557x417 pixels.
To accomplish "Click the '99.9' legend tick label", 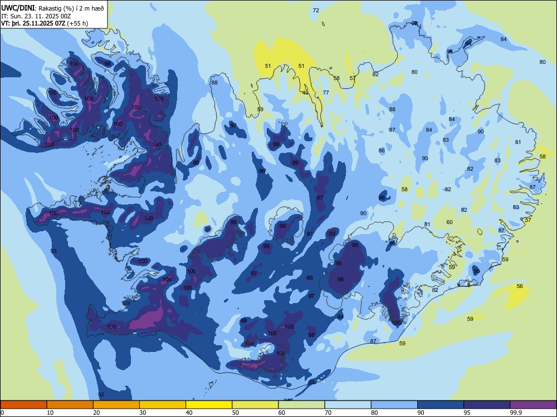I will [x=516, y=413].
